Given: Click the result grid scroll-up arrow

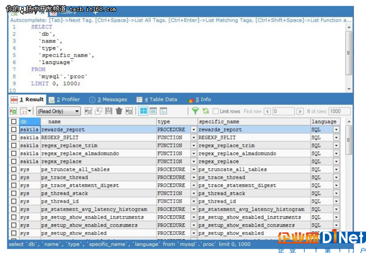Looking at the screenshot, I should pos(349,122).
